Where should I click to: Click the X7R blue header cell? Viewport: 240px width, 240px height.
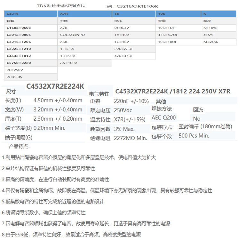point(85,14)
